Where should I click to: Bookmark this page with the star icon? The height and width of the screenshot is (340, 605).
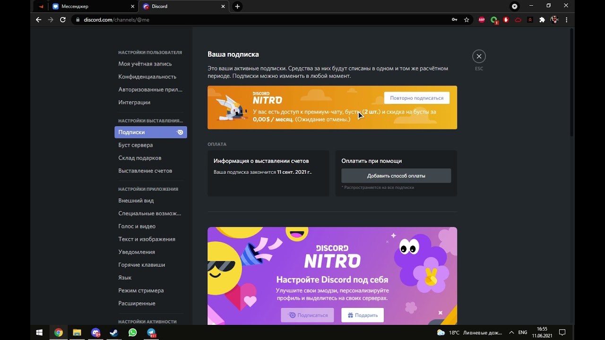click(467, 20)
